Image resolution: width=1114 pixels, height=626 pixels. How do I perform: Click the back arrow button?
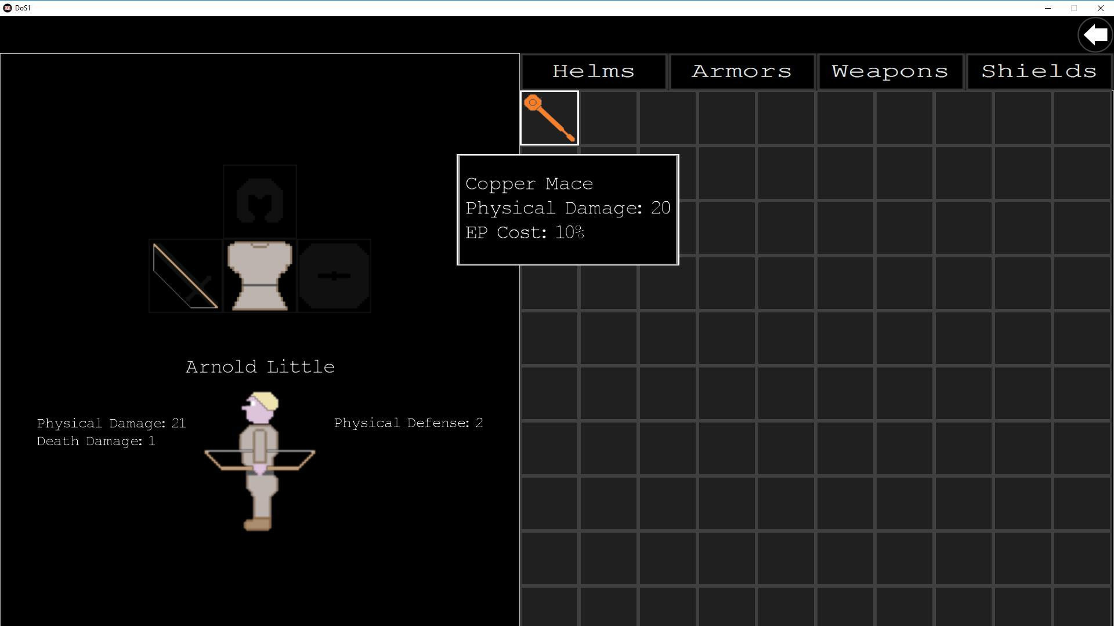point(1095,35)
